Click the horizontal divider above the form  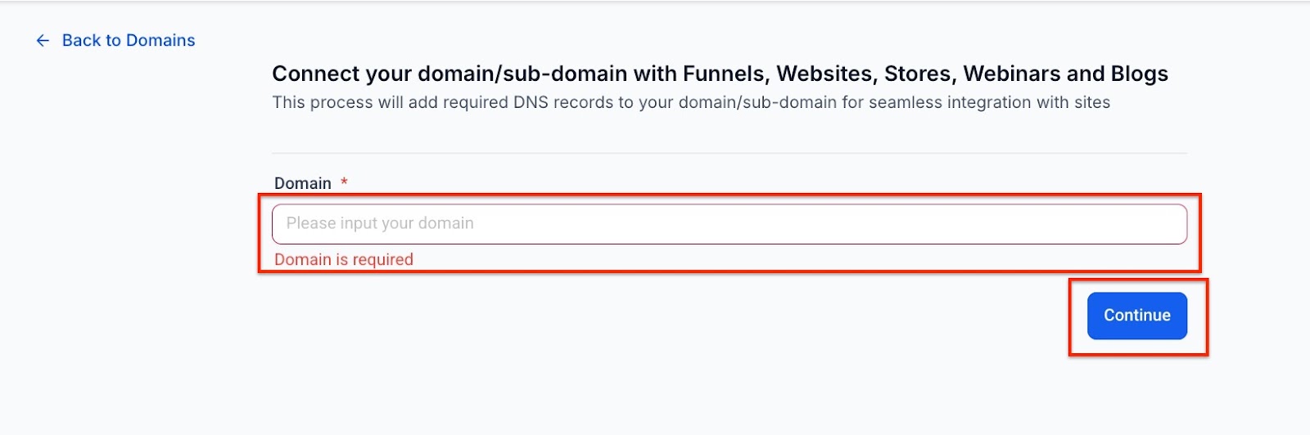point(729,153)
